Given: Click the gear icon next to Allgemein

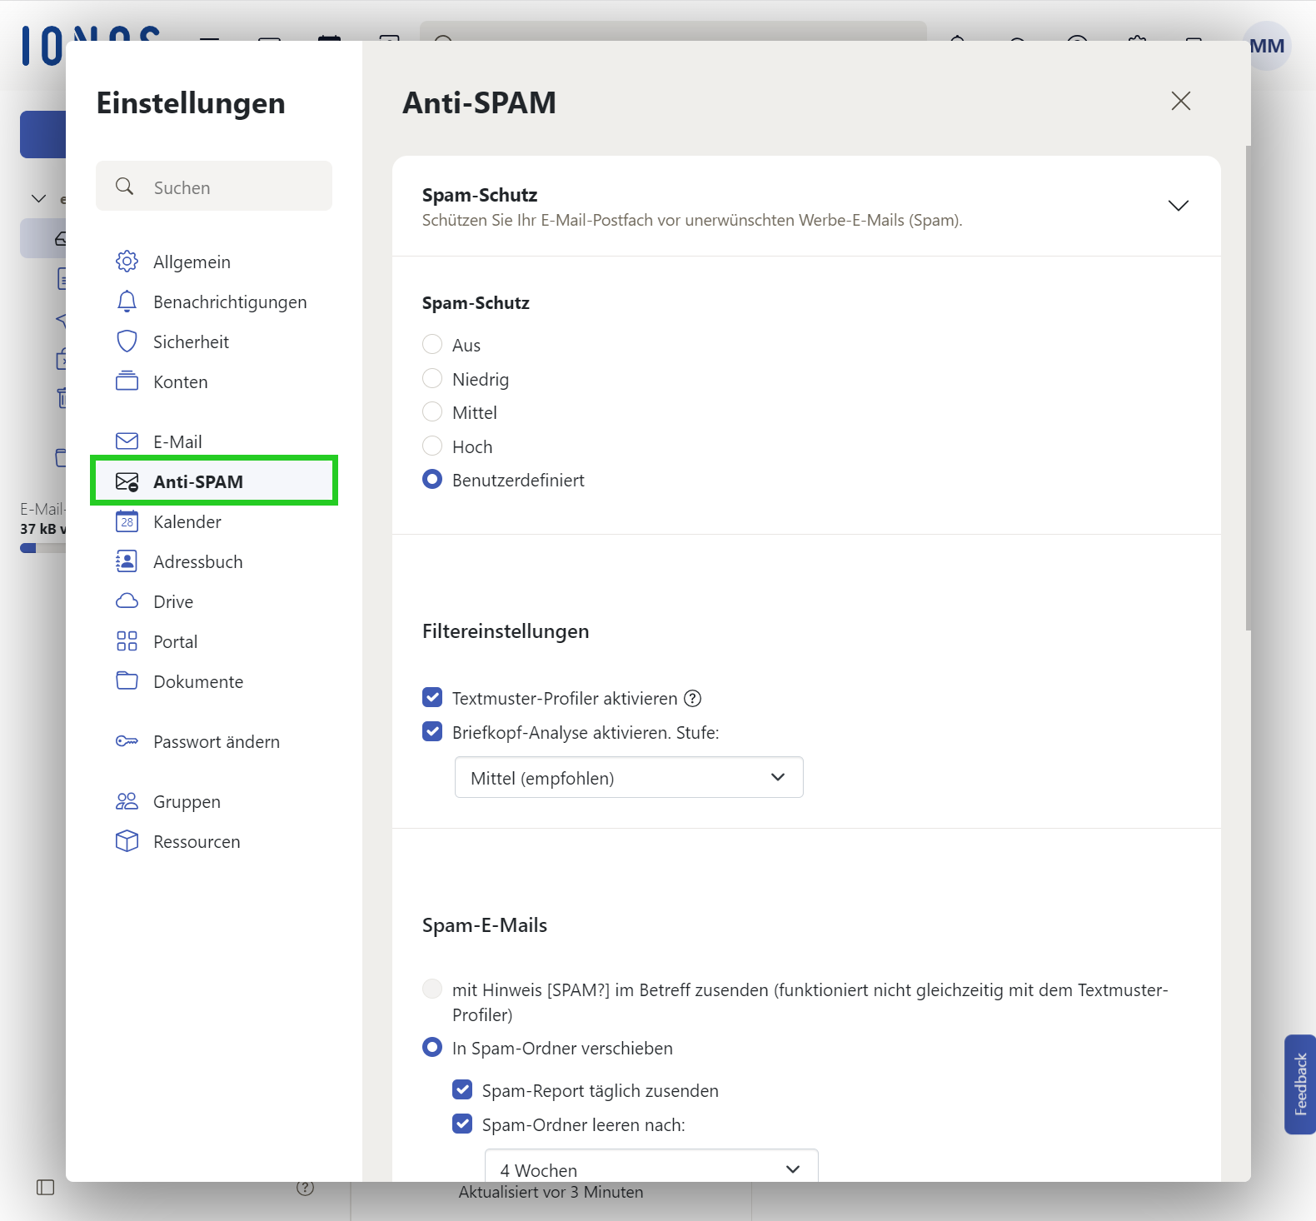Looking at the screenshot, I should pyautogui.click(x=127, y=262).
